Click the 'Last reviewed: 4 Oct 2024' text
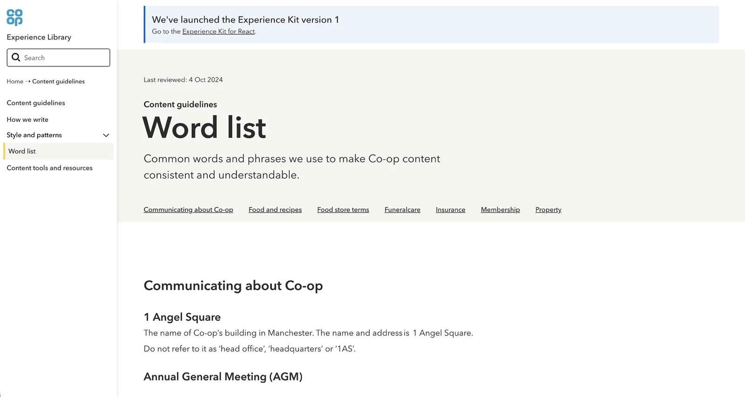This screenshot has width=745, height=397. pos(183,80)
